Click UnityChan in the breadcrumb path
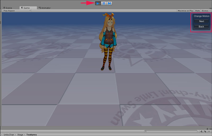 [x=9, y=135]
